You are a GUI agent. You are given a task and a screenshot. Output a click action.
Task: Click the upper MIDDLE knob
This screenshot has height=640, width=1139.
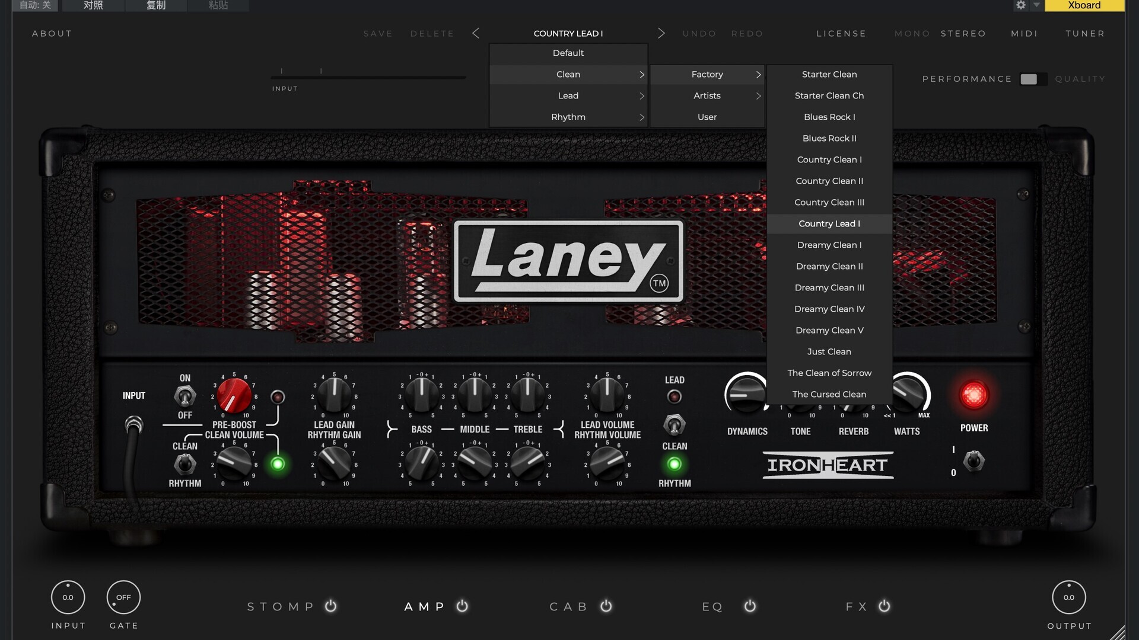click(475, 396)
